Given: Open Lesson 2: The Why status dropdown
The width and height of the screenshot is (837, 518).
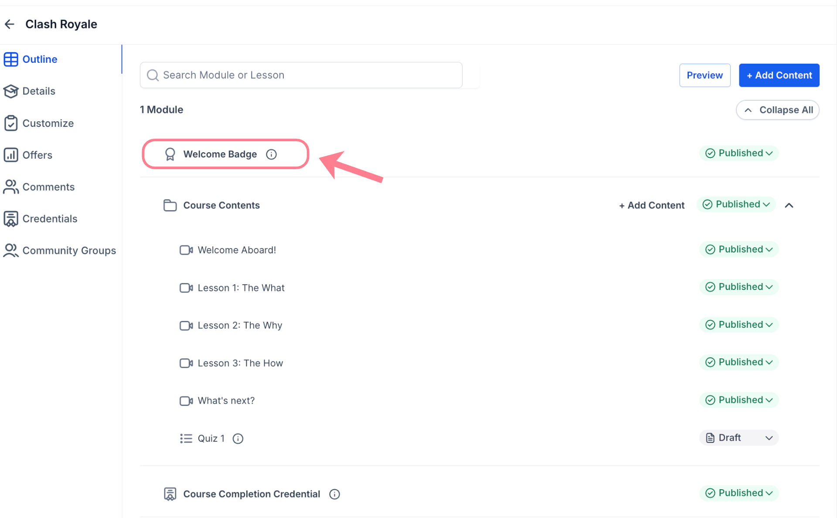Looking at the screenshot, I should (739, 325).
